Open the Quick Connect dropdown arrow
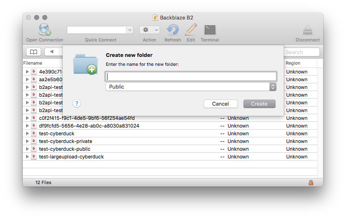Image resolution: width=346 pixels, height=219 pixels. (x=130, y=30)
